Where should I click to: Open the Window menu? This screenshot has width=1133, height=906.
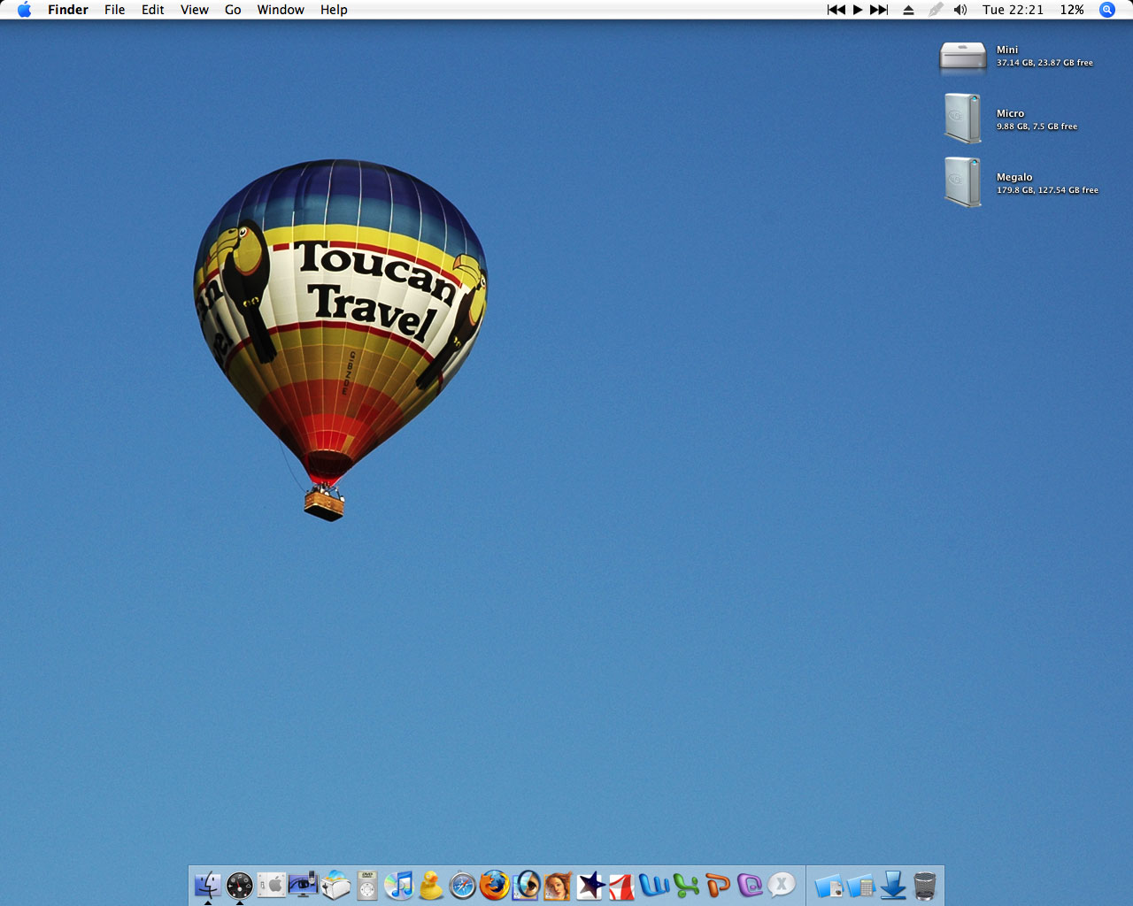tap(281, 10)
